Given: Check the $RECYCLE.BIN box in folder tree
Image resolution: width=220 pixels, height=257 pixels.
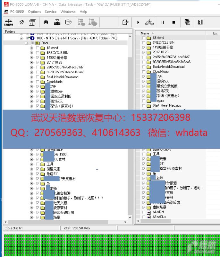Looking at the screenshot, I should (38, 53).
